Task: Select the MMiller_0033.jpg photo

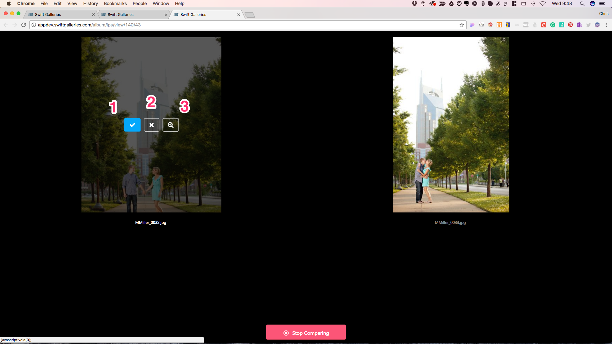Action: tap(451, 125)
